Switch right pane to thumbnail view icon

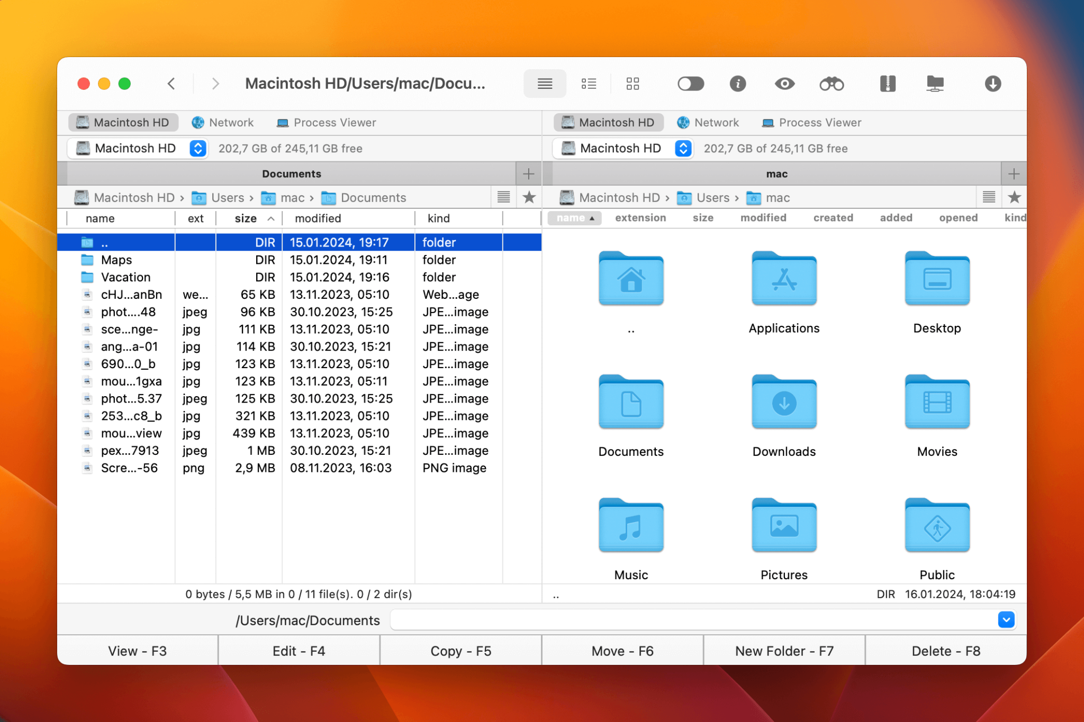633,84
